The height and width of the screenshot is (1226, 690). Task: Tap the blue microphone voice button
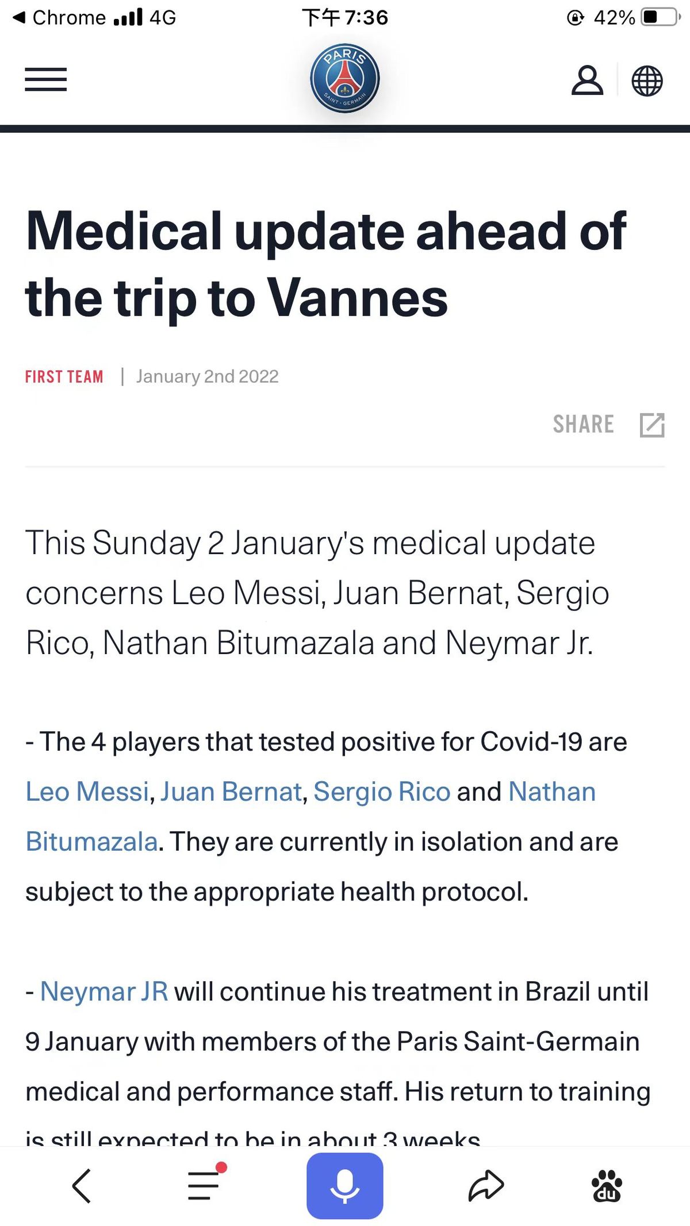(x=345, y=1186)
